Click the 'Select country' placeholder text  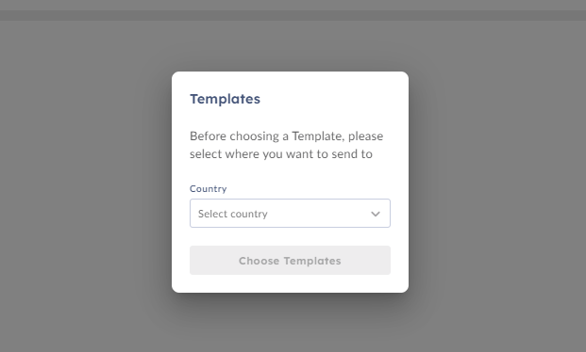click(233, 214)
